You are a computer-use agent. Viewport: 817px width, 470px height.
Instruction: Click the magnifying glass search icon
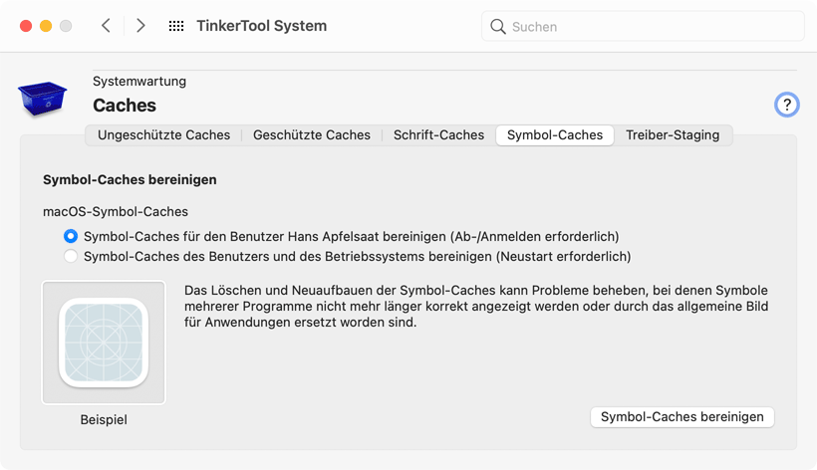[497, 27]
